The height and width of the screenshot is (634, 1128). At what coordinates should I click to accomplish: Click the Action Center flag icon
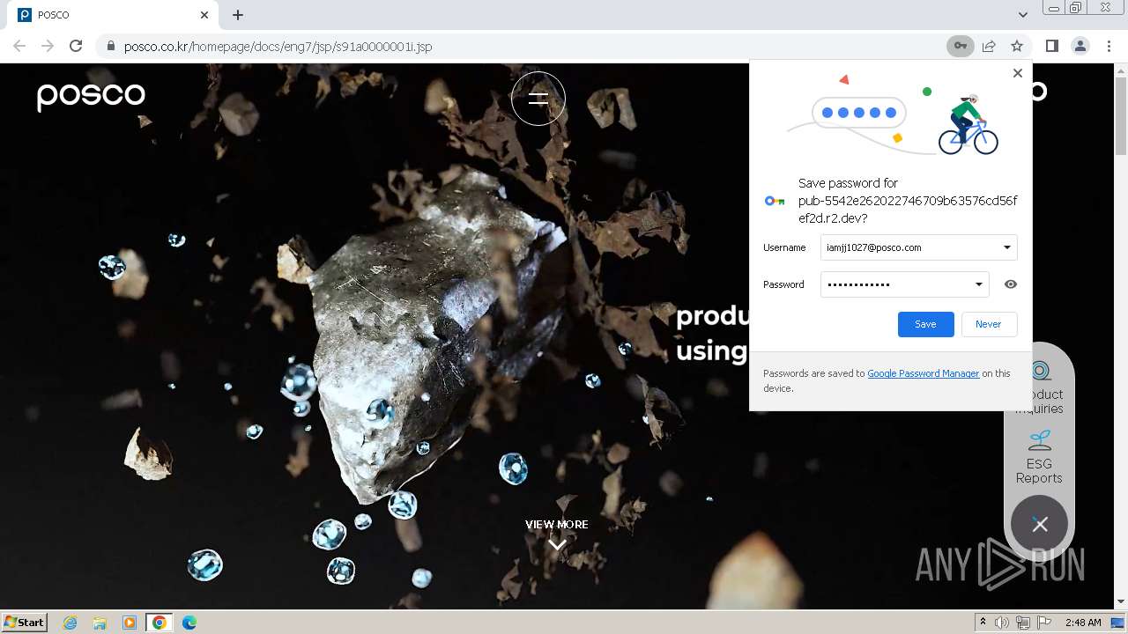coord(1044,623)
